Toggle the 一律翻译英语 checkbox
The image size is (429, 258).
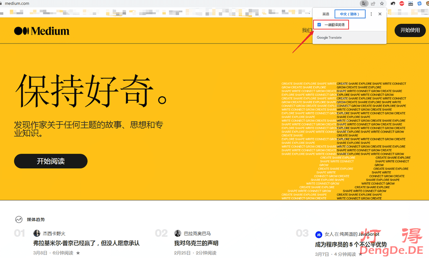(x=319, y=25)
